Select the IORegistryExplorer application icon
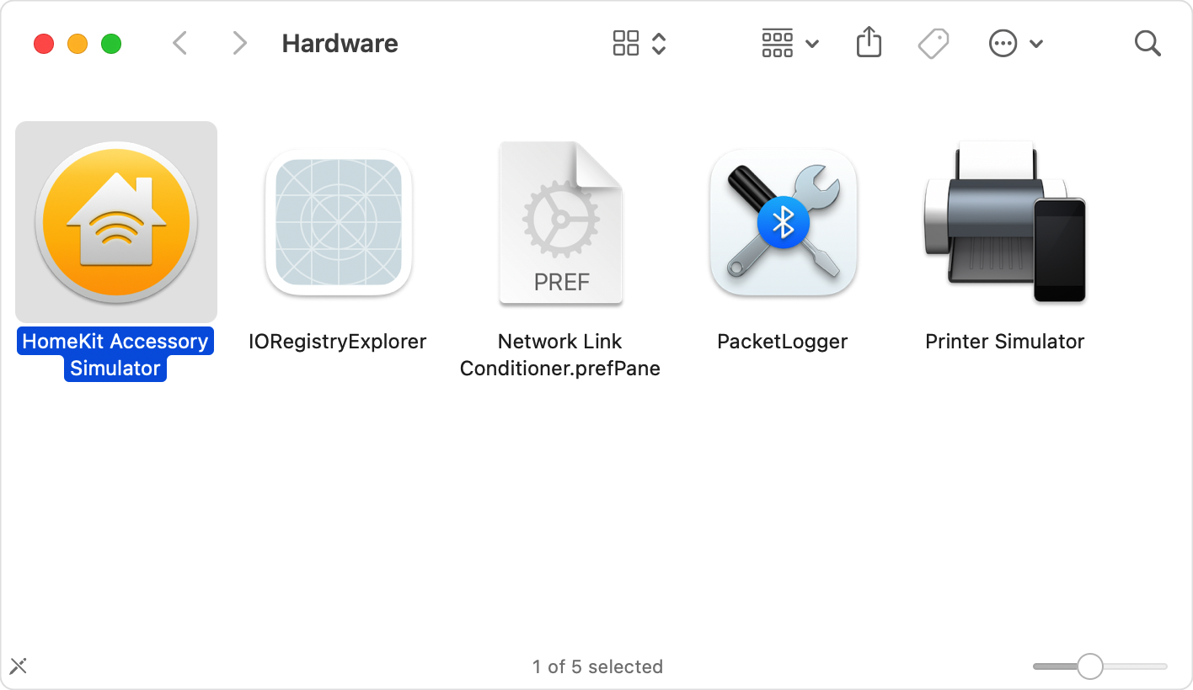This screenshot has width=1193, height=690. pos(338,221)
